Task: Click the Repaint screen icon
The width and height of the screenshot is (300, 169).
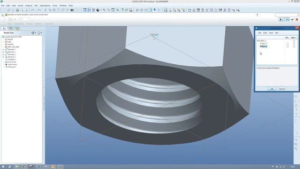Action: (x=85, y=10)
